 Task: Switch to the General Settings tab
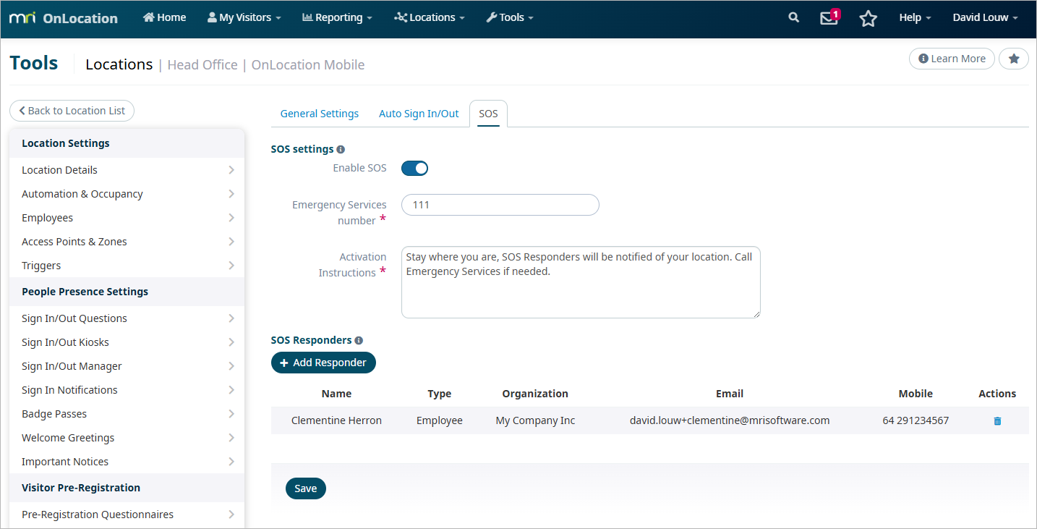pyautogui.click(x=319, y=114)
